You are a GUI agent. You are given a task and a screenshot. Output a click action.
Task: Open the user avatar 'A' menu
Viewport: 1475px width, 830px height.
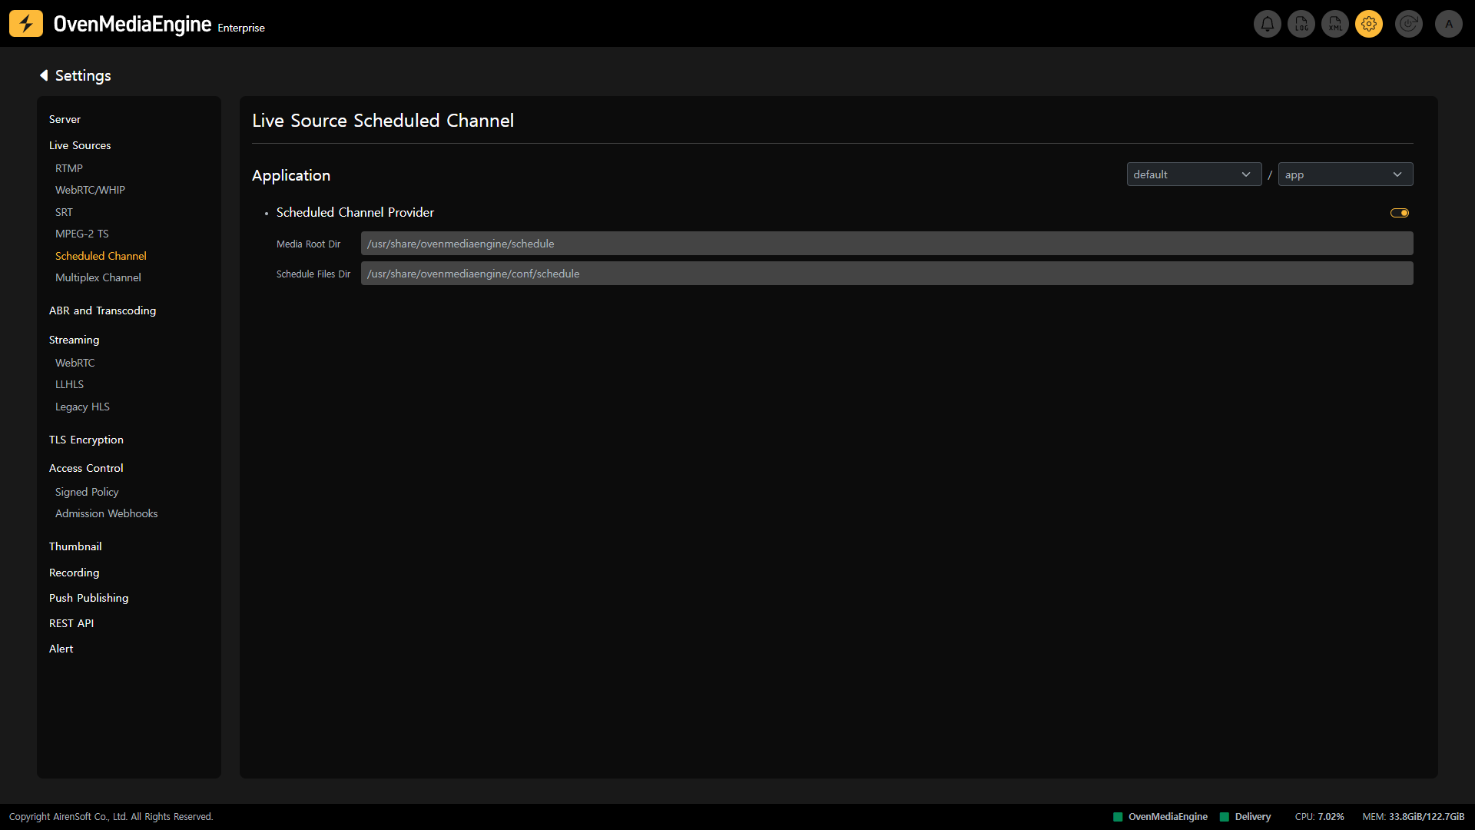[x=1449, y=24]
